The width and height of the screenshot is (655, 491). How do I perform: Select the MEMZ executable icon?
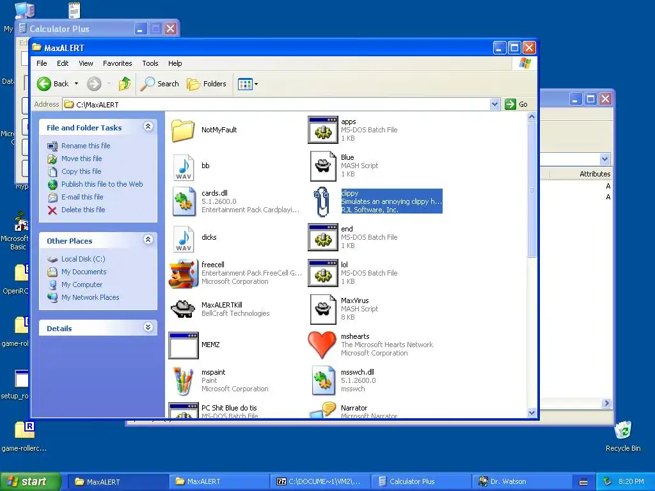184,345
